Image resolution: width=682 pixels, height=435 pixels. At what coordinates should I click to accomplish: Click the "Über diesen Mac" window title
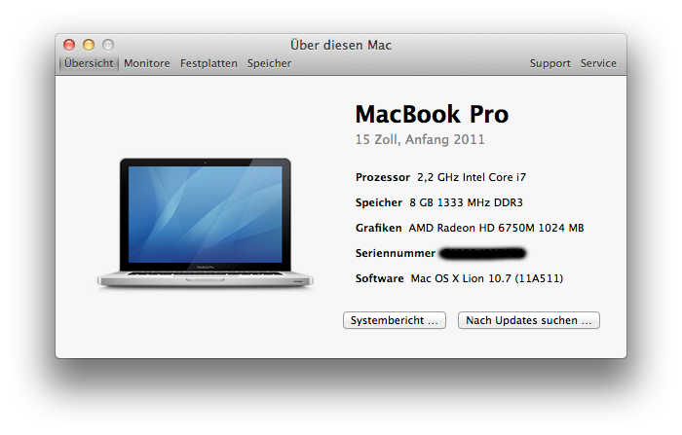pos(341,45)
